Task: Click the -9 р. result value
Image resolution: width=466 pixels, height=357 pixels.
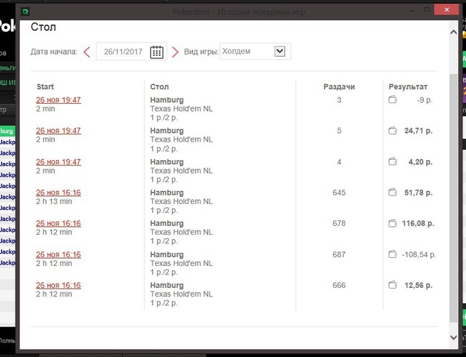Action: [x=425, y=100]
